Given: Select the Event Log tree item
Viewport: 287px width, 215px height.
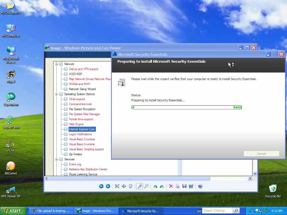Looking at the screenshot, I should [75, 164].
